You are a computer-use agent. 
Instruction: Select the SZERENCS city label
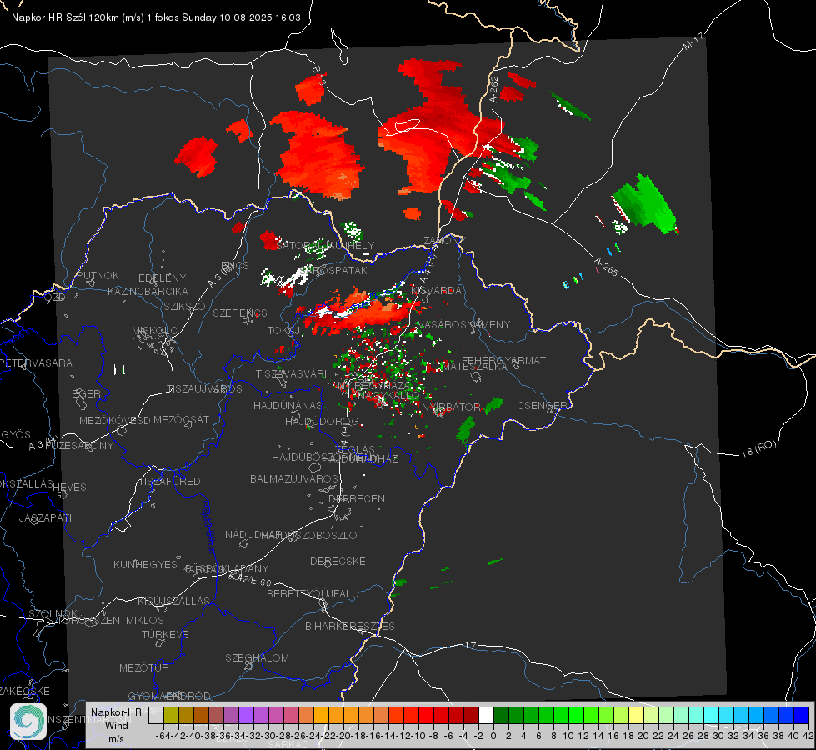240,313
